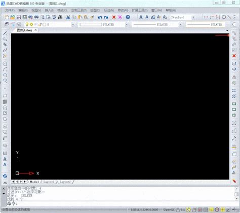Image resolution: width=240 pixels, height=213 pixels.
Task: Collapse command panel arrow below its X
Action: 4,194
